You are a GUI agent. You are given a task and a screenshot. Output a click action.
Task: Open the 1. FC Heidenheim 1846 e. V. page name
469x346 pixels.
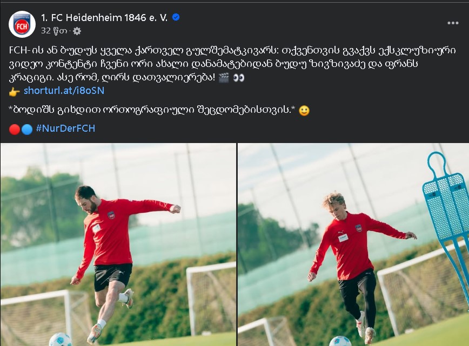pos(104,18)
